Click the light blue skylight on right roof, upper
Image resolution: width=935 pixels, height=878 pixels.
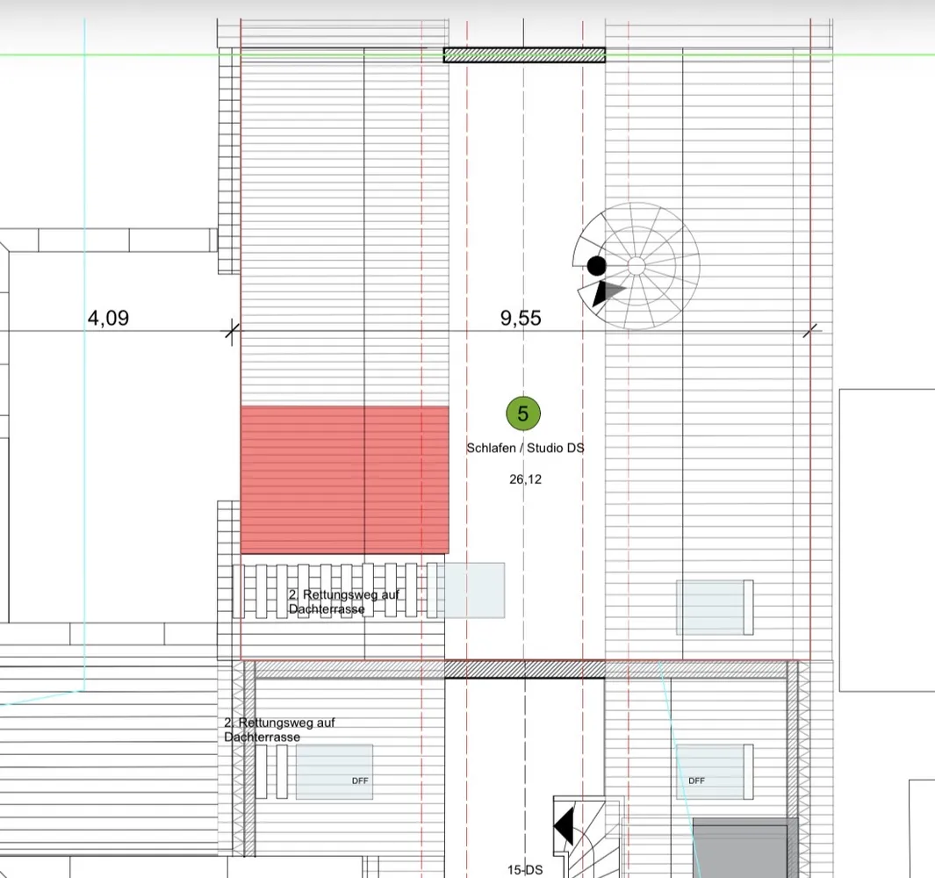pos(710,608)
